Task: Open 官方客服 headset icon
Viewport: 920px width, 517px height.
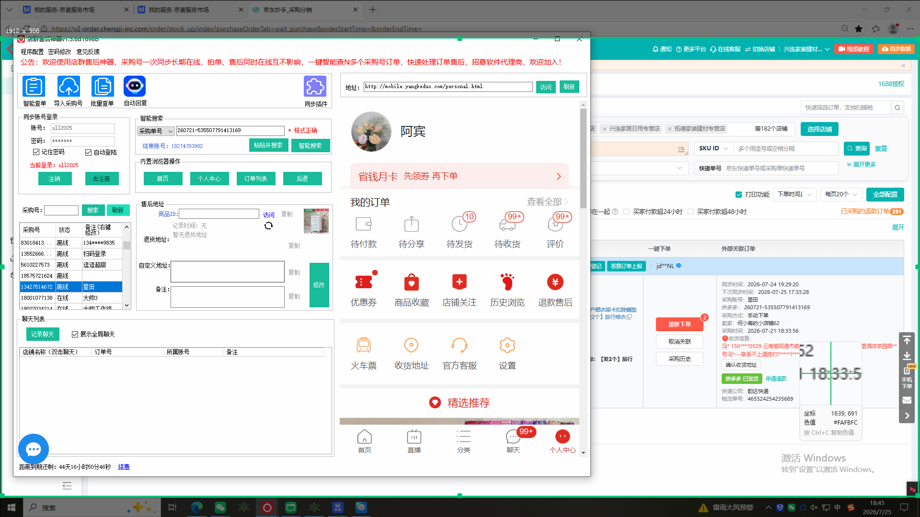Action: tap(460, 345)
